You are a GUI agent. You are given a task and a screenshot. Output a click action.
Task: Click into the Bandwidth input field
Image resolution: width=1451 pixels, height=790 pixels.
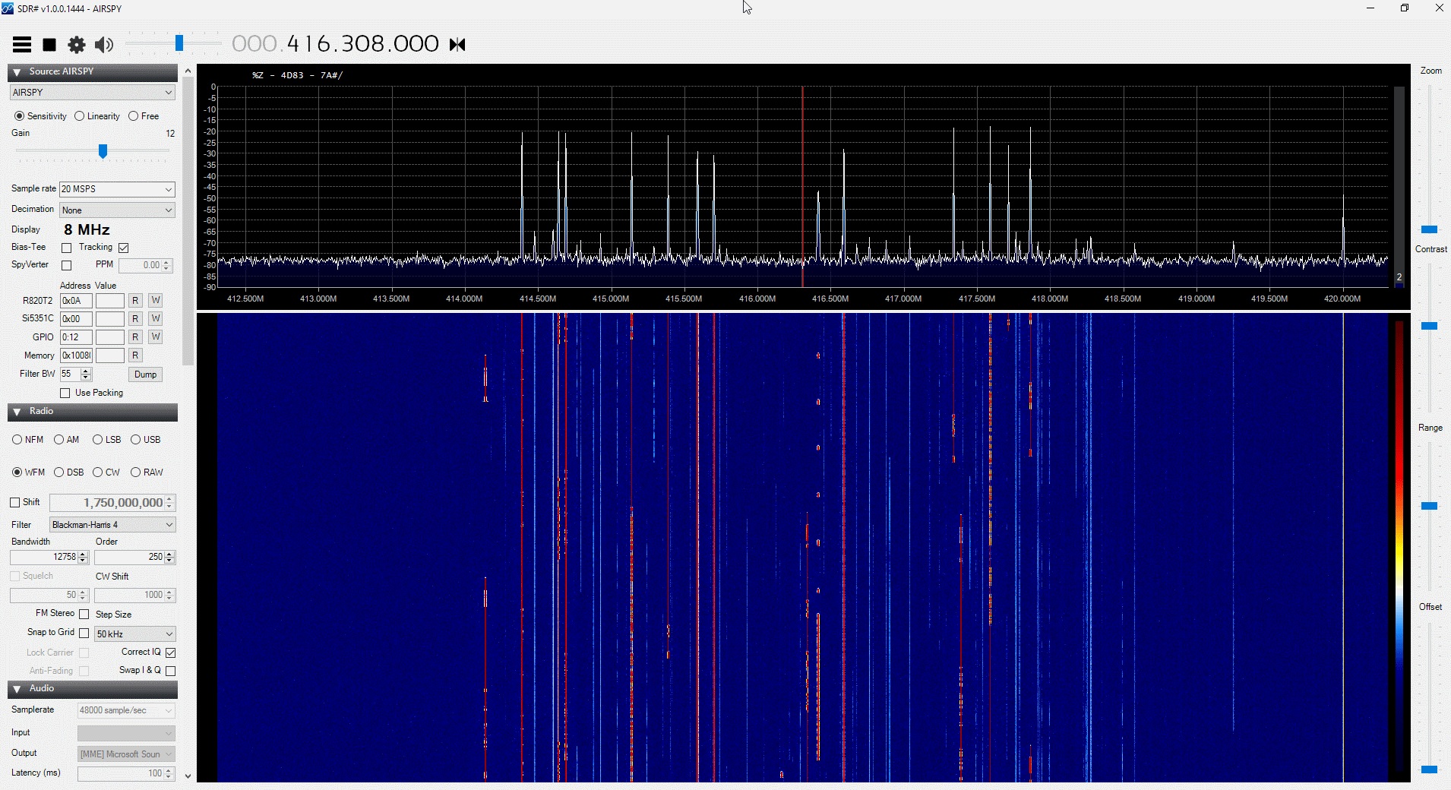click(46, 557)
